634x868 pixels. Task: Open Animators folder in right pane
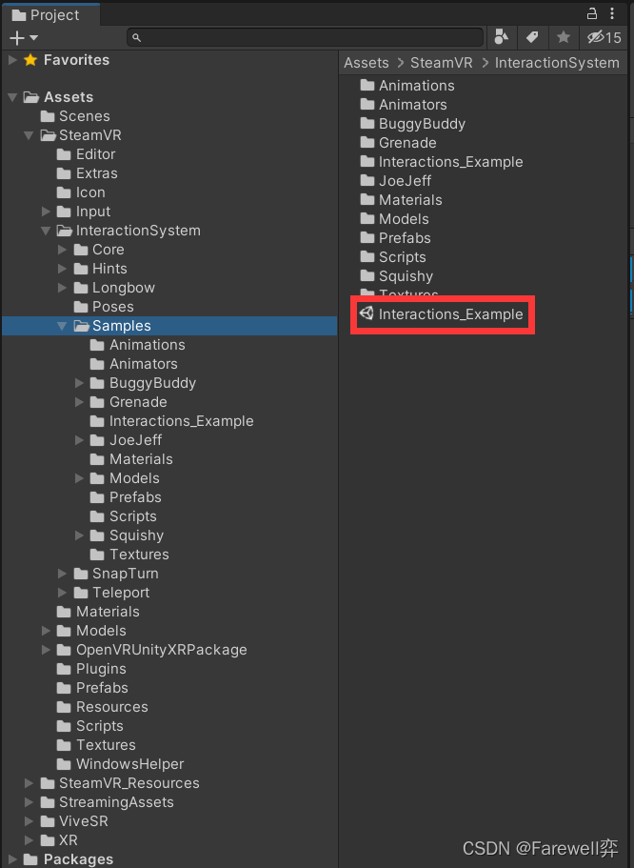click(x=404, y=105)
